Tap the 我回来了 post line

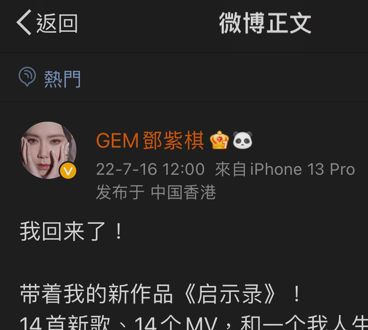click(x=71, y=232)
